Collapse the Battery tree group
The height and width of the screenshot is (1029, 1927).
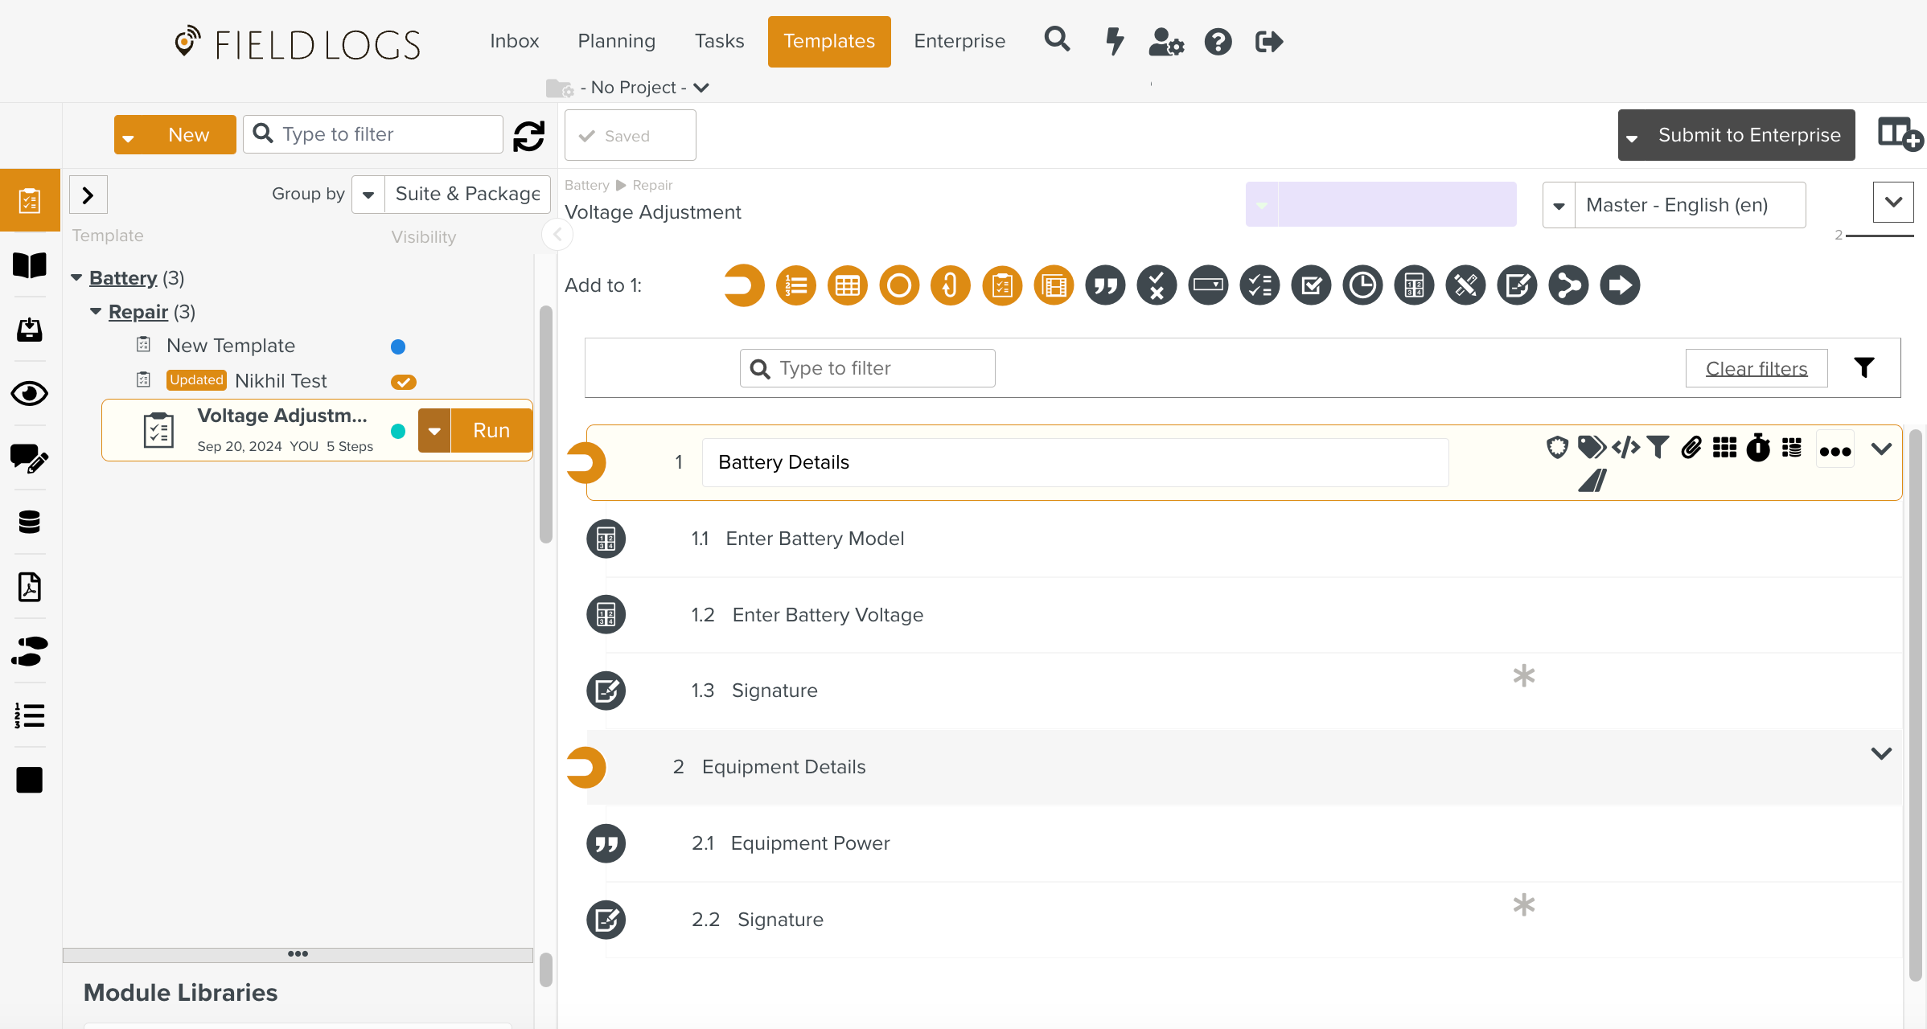click(76, 278)
